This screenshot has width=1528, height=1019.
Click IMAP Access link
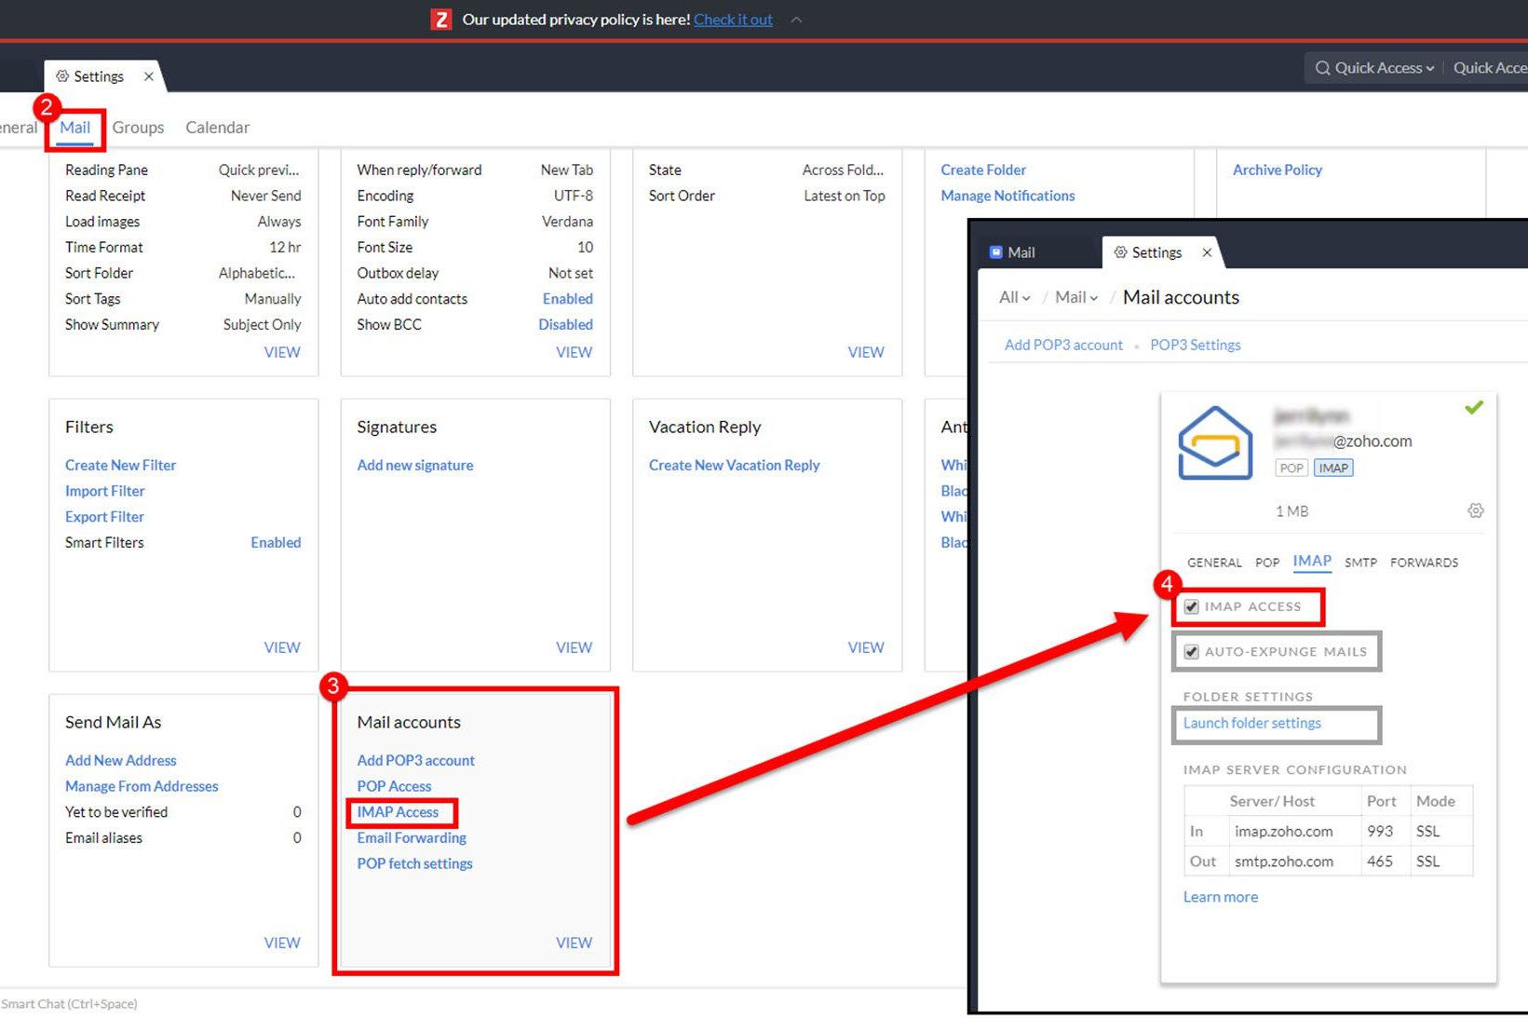(x=398, y=812)
